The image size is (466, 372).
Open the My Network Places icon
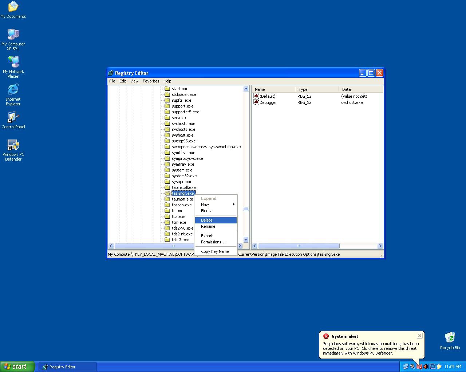[13, 62]
